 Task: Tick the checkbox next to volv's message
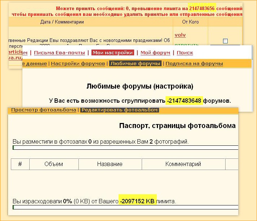225,41
